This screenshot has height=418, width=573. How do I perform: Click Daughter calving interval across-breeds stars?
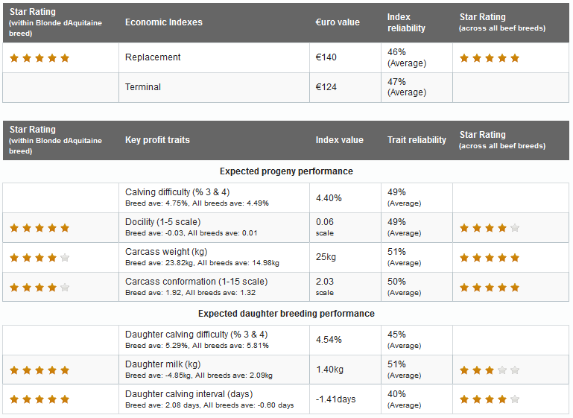(x=490, y=399)
